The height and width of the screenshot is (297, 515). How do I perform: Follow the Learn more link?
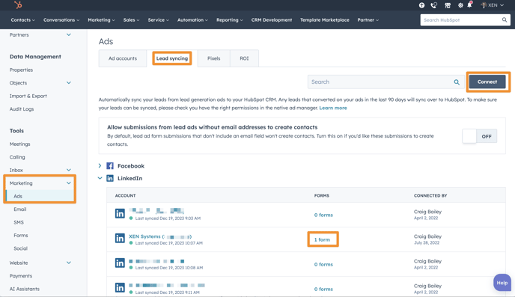pos(333,108)
